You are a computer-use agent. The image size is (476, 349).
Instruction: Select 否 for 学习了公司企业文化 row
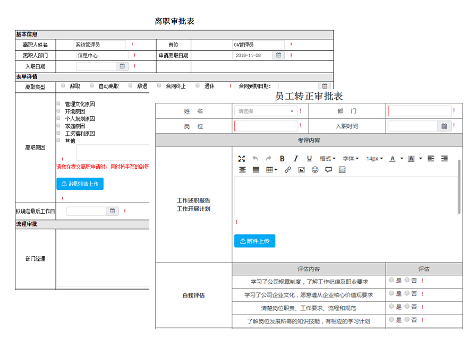point(407,293)
